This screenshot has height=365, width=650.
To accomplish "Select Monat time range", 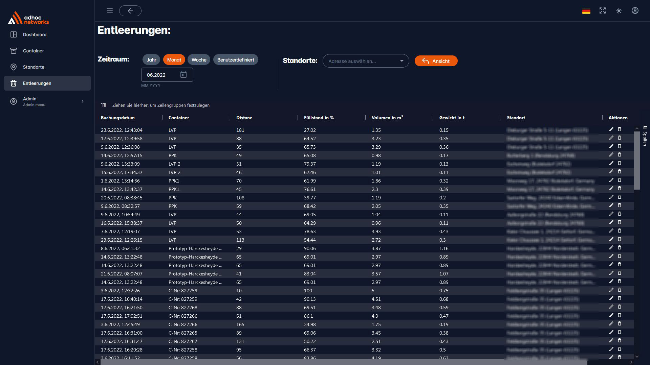I will (x=174, y=60).
